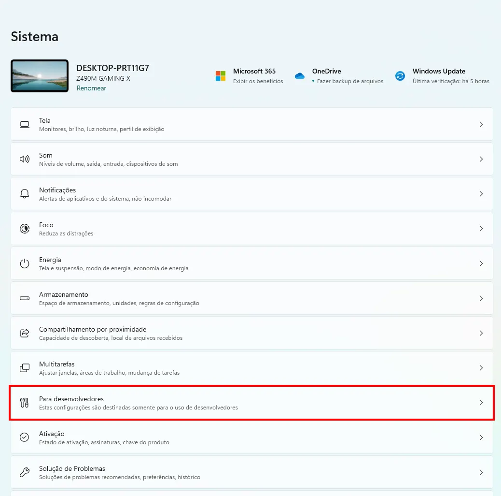This screenshot has width=501, height=496.
Task: Click the desktop wallpaper preview thumbnail
Action: [39, 76]
